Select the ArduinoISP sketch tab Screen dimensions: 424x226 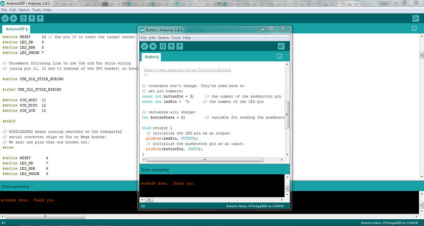coord(16,29)
